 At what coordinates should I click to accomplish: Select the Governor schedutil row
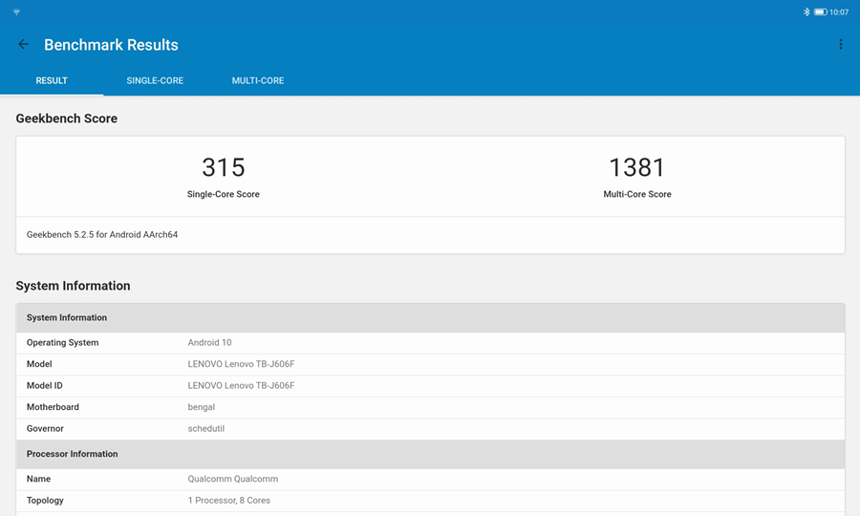click(x=430, y=429)
